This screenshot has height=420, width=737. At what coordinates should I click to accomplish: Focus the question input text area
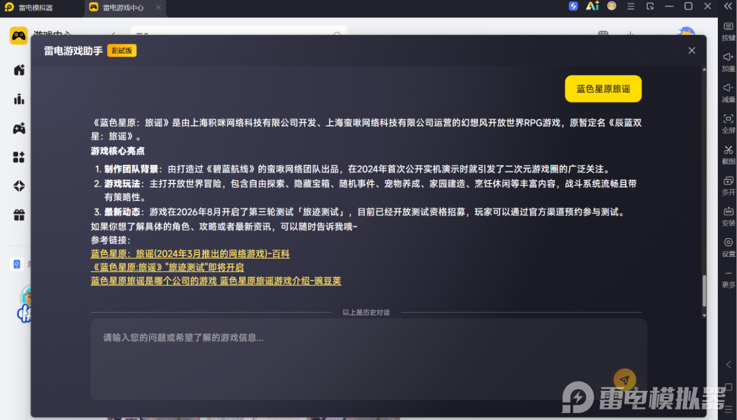tap(369, 359)
